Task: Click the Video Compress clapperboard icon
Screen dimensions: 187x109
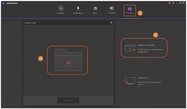Action: [x=130, y=48]
